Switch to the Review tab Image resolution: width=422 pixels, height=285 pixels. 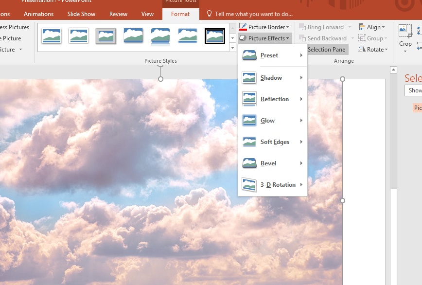[x=119, y=14]
